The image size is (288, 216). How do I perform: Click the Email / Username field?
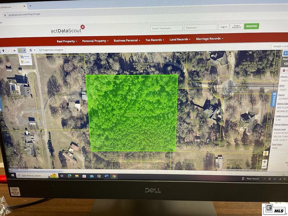(x=166, y=28)
